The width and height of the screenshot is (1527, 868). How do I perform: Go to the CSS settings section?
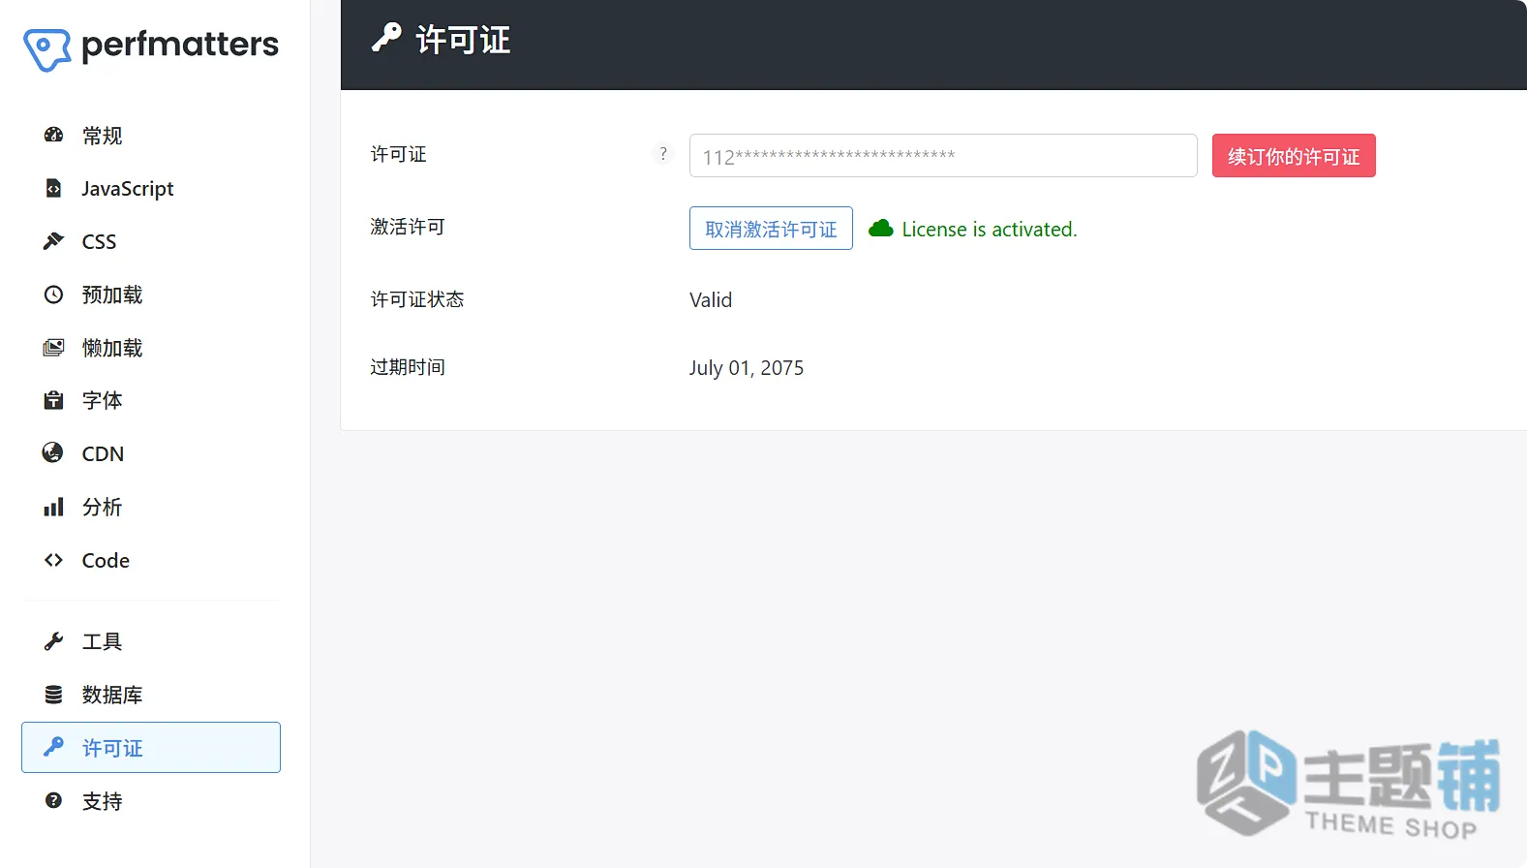[151, 241]
